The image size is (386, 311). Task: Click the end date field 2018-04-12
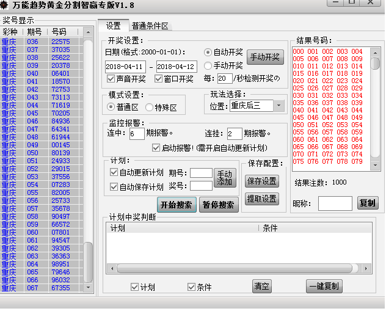177,67
